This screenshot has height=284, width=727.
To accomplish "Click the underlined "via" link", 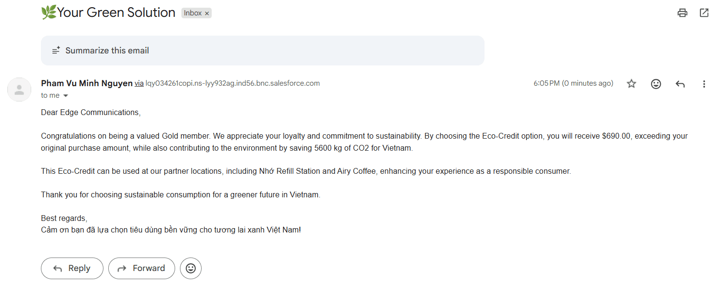I will (139, 83).
